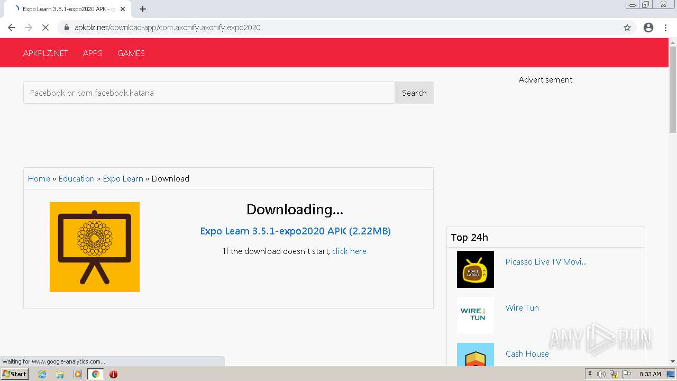Click the scrollbar down arrow

(673, 362)
